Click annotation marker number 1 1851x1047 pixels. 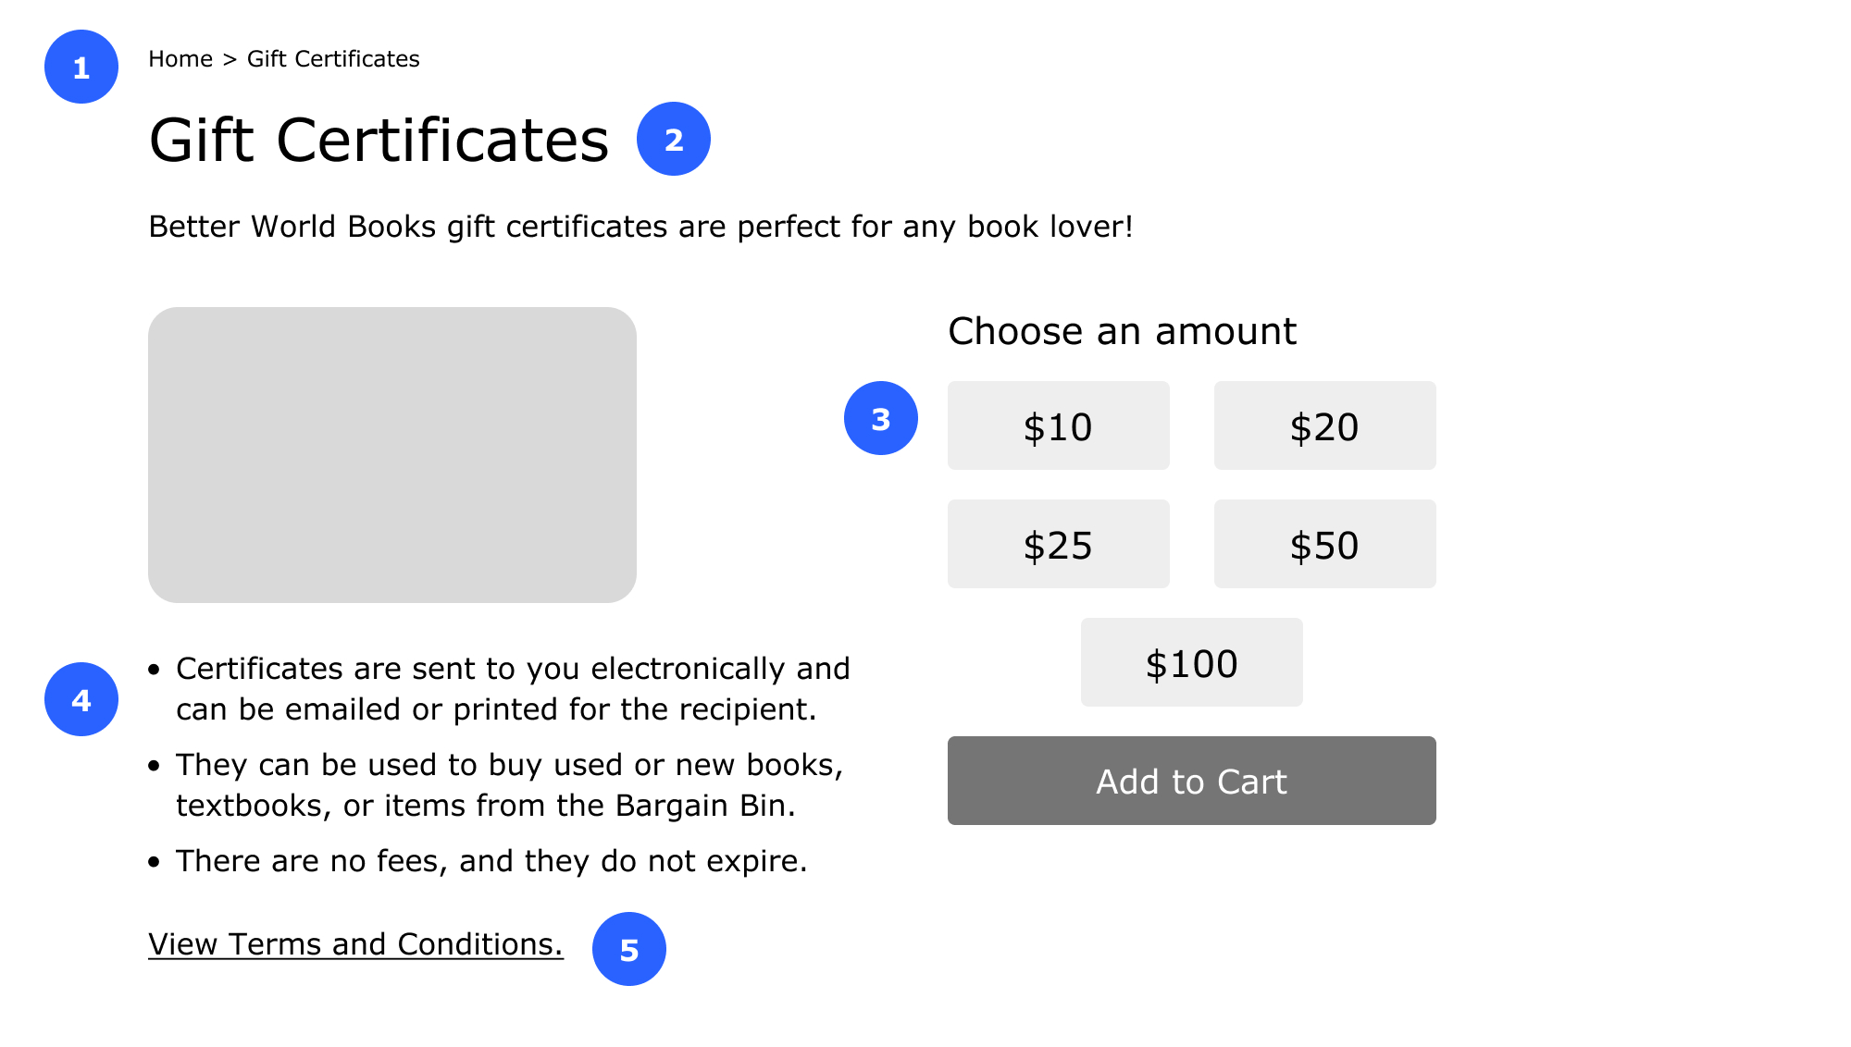(81, 67)
